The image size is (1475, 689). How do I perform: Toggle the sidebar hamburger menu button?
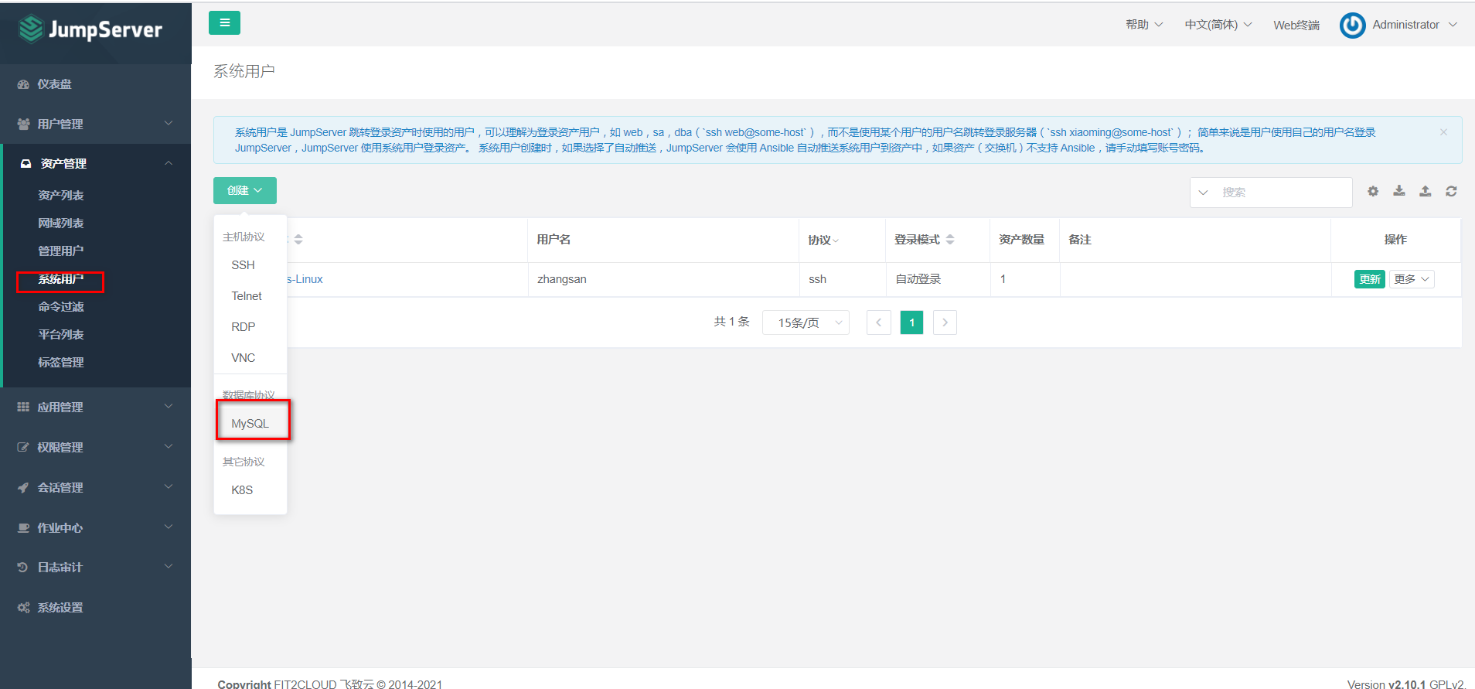[224, 23]
